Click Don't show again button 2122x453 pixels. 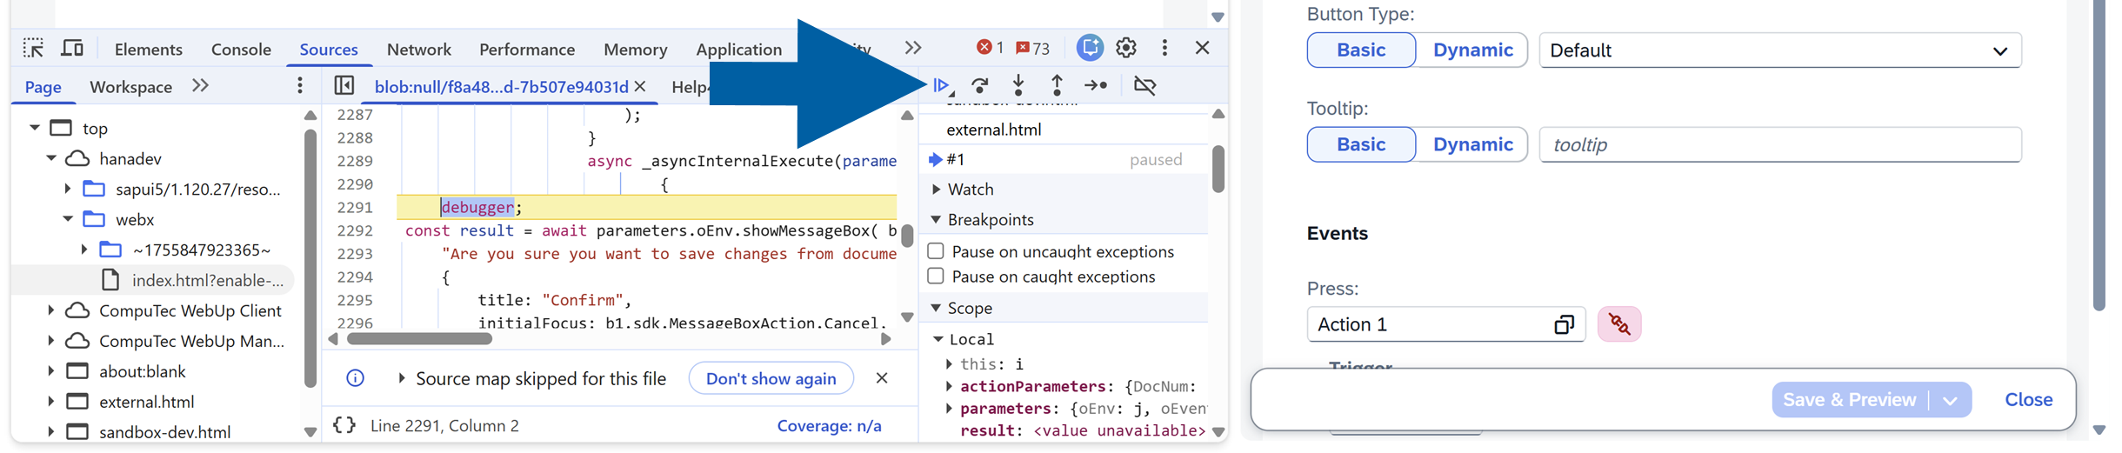pyautogui.click(x=771, y=378)
